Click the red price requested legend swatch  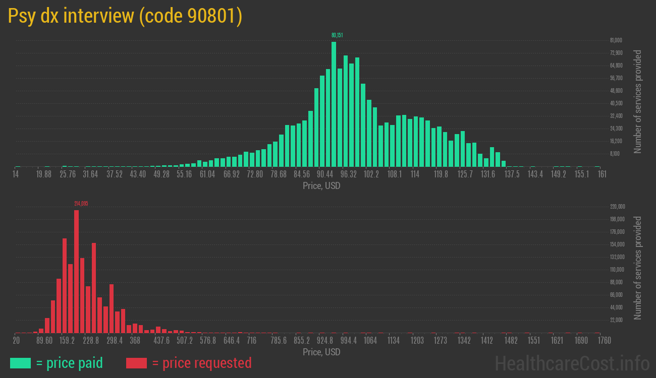click(136, 363)
